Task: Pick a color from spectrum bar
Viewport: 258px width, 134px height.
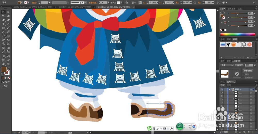Action: pyautogui.click(x=238, y=34)
